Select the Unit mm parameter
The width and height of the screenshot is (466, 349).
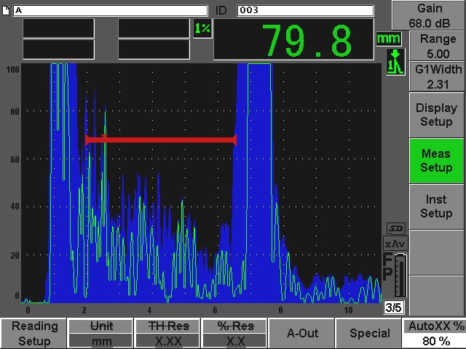(x=100, y=333)
